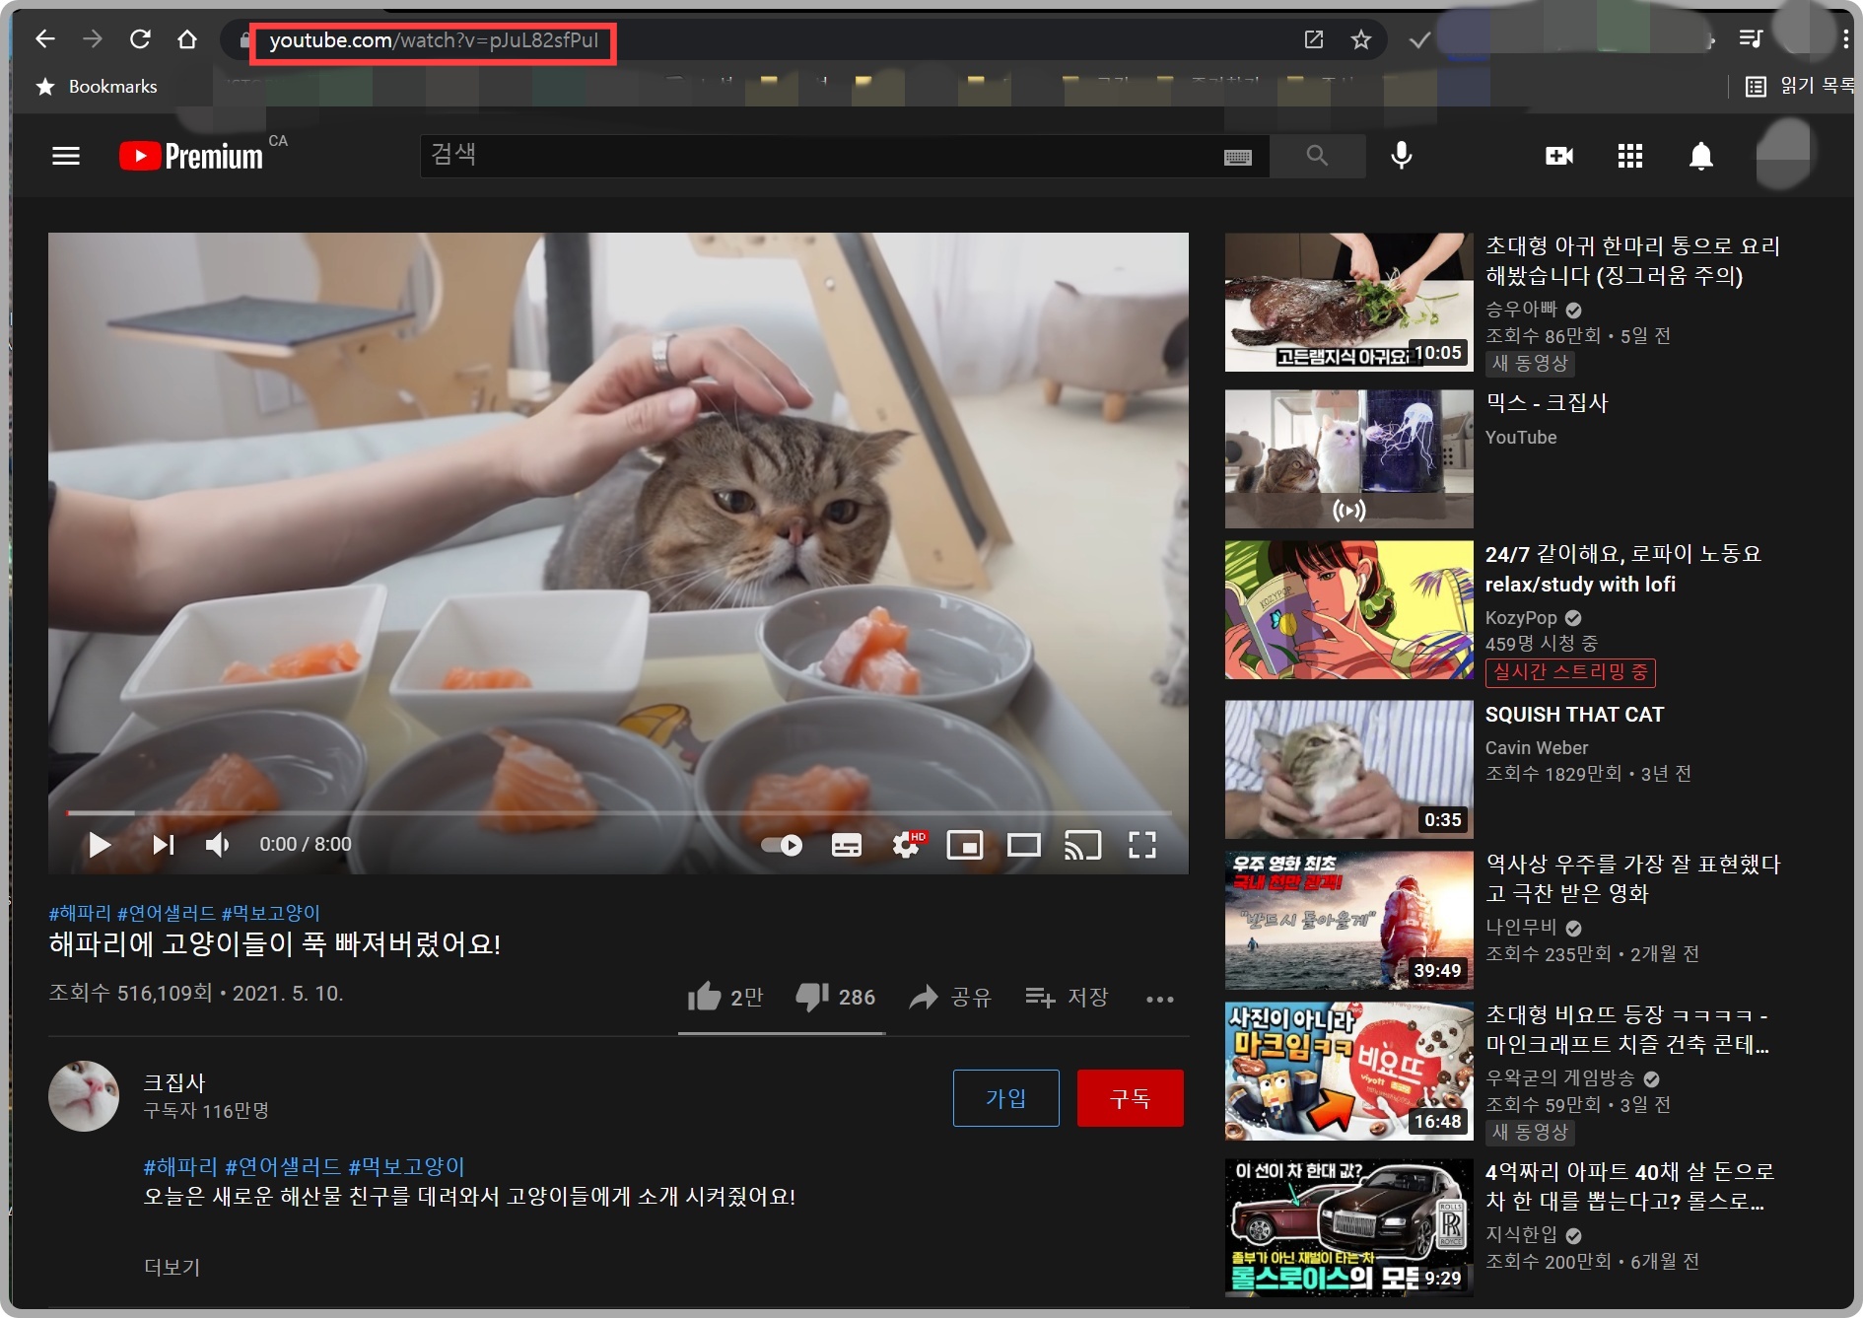Enable subtitles with the CC button
Viewport: 1863px width, 1318px height.
click(845, 845)
